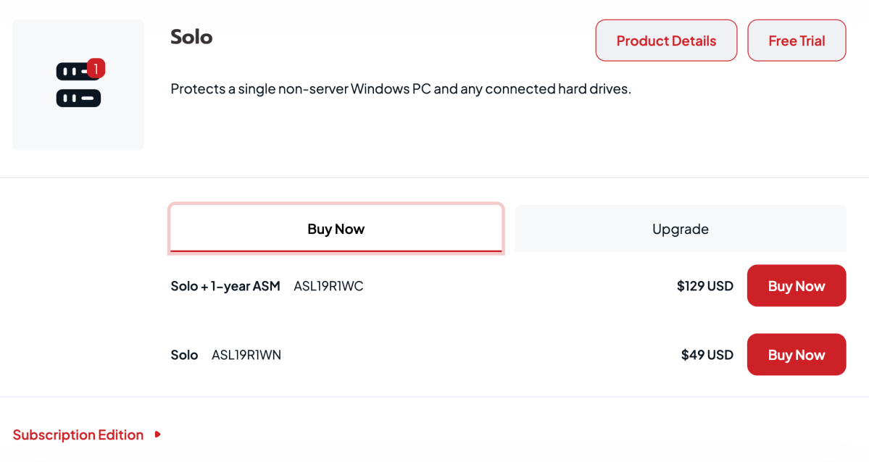869x462 pixels.
Task: Select the Buy Now tab
Action: click(336, 229)
